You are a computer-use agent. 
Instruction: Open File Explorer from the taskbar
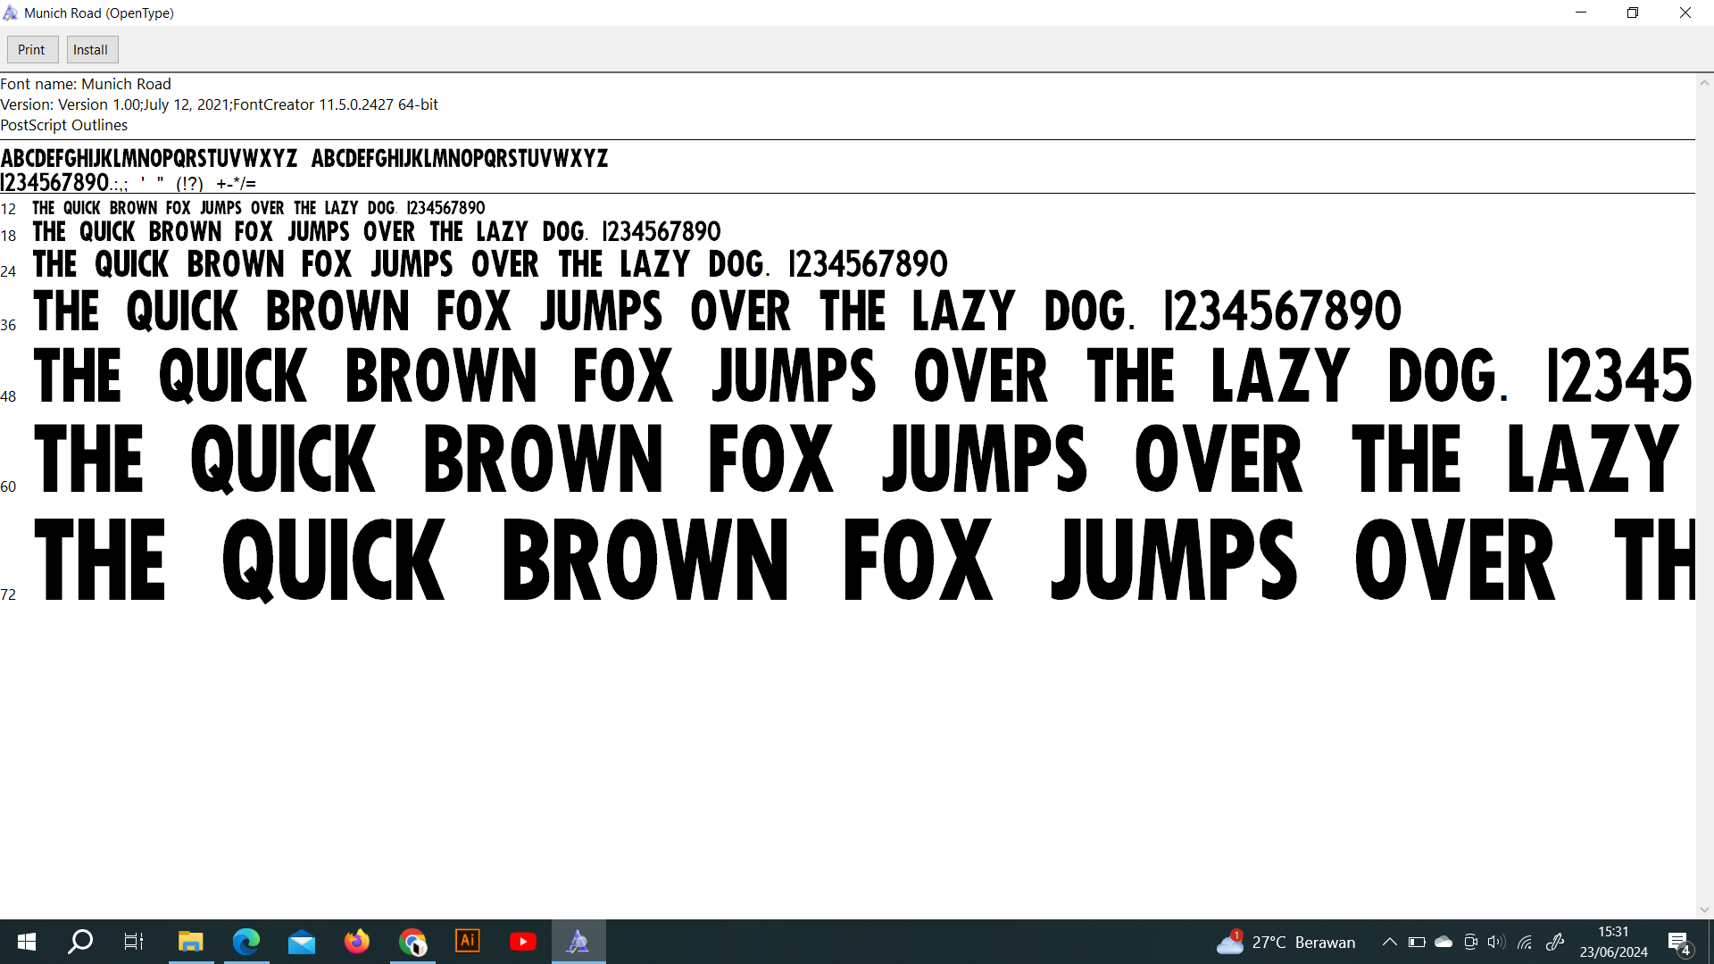[190, 942]
